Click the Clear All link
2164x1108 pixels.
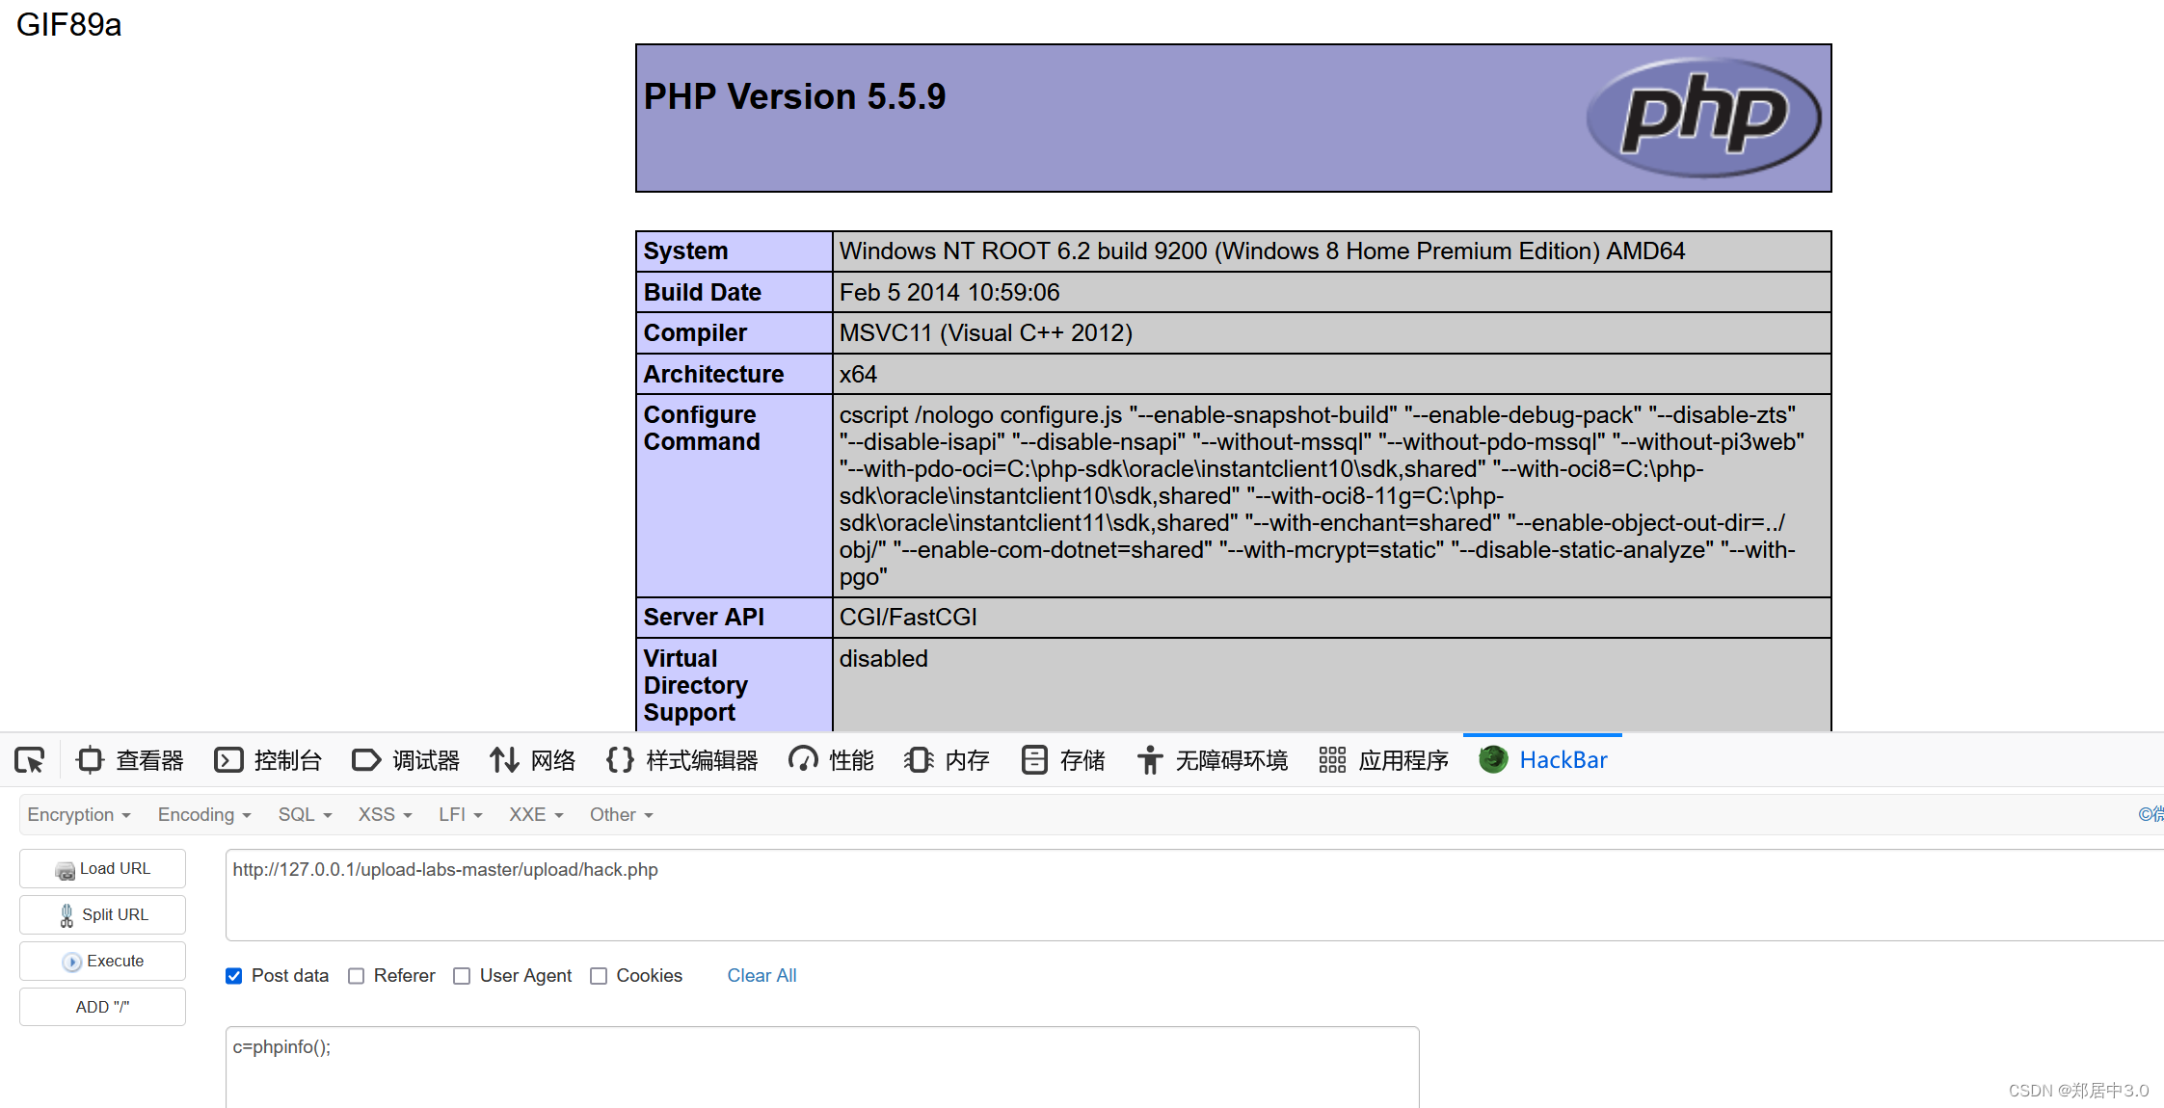click(761, 976)
